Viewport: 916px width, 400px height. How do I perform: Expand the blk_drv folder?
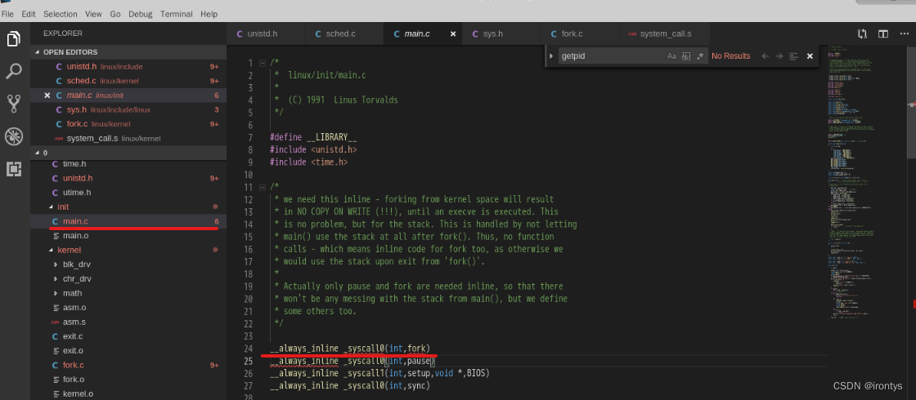coord(56,264)
